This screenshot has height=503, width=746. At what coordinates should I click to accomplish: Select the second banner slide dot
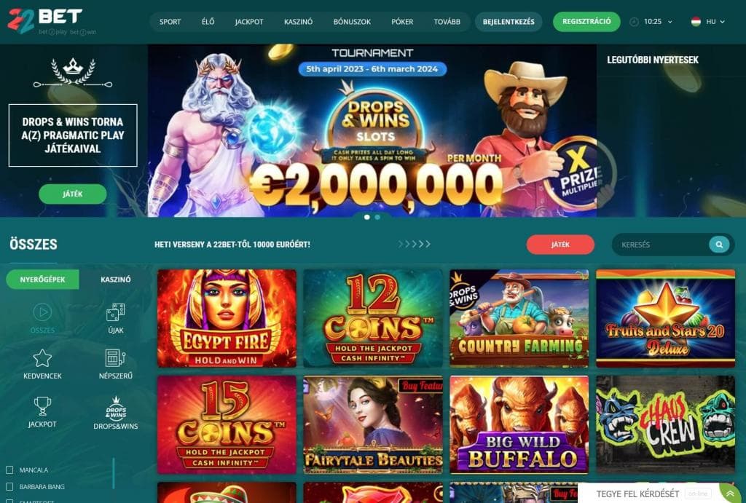pos(377,217)
